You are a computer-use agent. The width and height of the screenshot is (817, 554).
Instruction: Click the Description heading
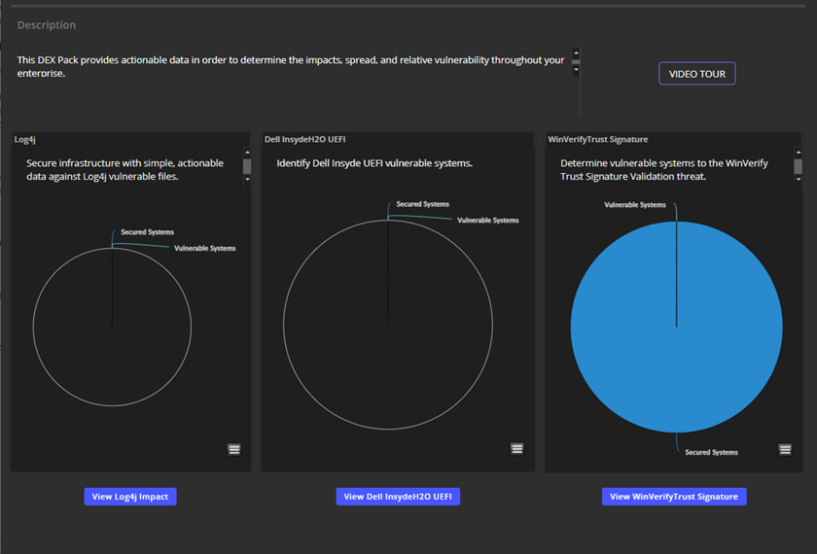pos(47,25)
